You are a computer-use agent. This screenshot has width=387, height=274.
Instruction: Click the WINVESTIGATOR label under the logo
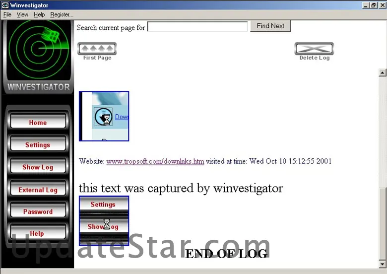point(39,87)
